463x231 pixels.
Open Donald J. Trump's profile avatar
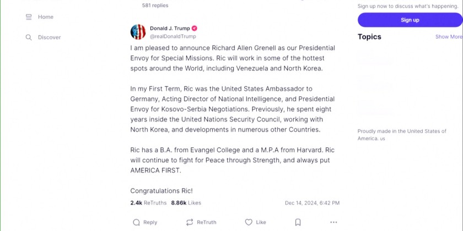[138, 32]
